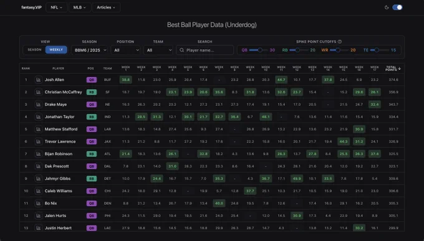Image resolution: width=424 pixels, height=241 pixels.
Task: Open Christian McCaffrey player name
Action: [63, 92]
